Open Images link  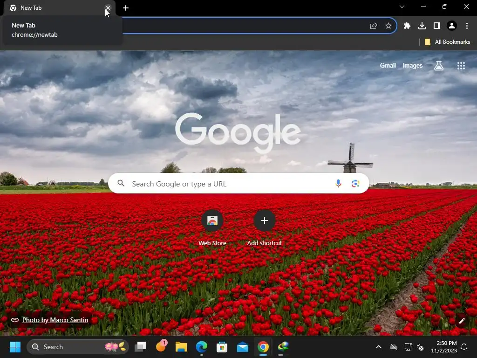413,65
